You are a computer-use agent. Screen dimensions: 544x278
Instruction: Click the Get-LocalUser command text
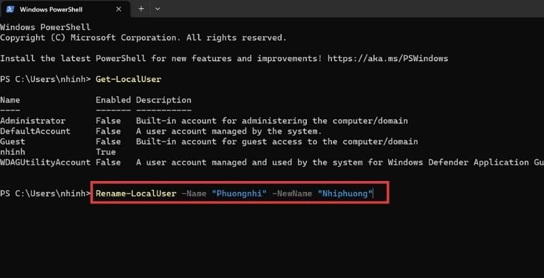[129, 79]
